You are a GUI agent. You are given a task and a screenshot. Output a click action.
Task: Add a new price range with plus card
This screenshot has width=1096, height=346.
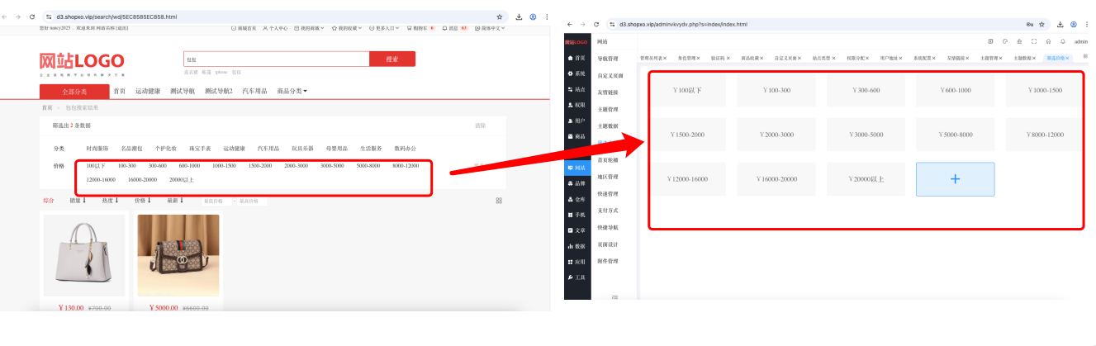coord(955,179)
